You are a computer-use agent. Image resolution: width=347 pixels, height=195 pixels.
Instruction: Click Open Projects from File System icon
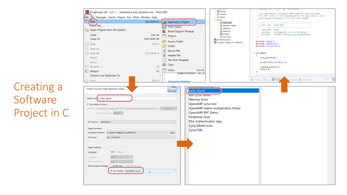coord(86,30)
